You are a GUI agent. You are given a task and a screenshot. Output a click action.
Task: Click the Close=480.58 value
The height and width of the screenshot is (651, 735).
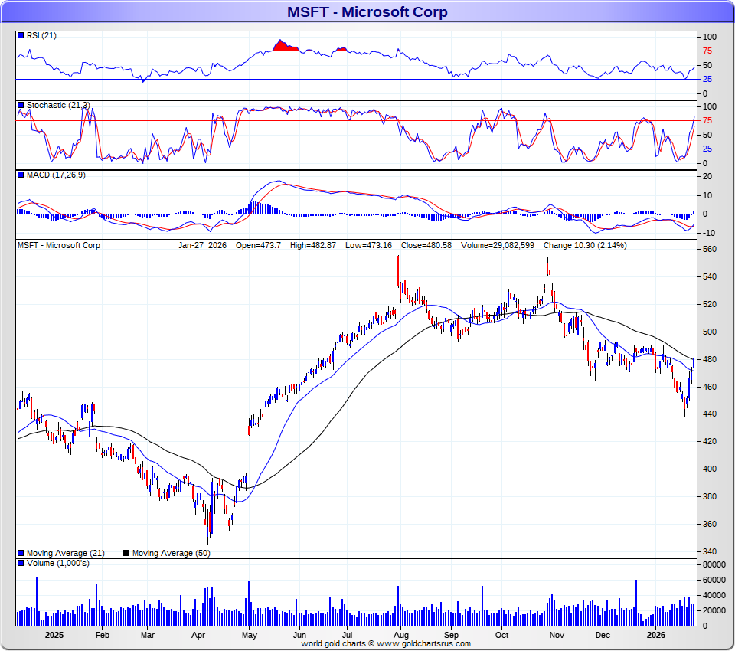426,245
